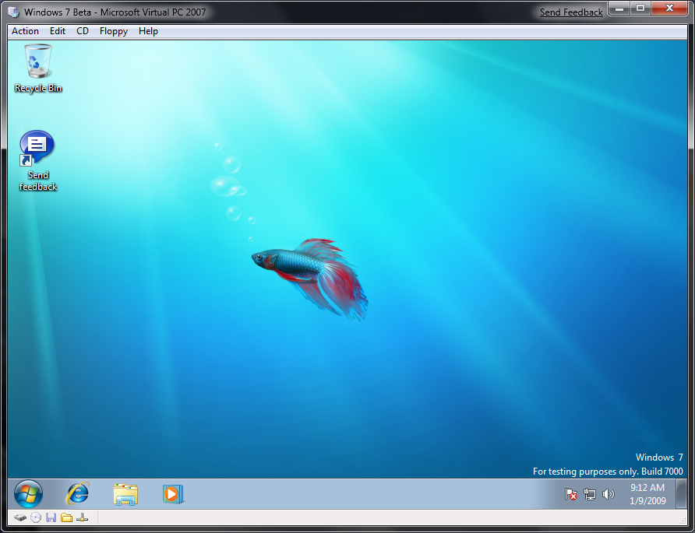The image size is (695, 533).
Task: Open the Action menu
Action: click(25, 31)
